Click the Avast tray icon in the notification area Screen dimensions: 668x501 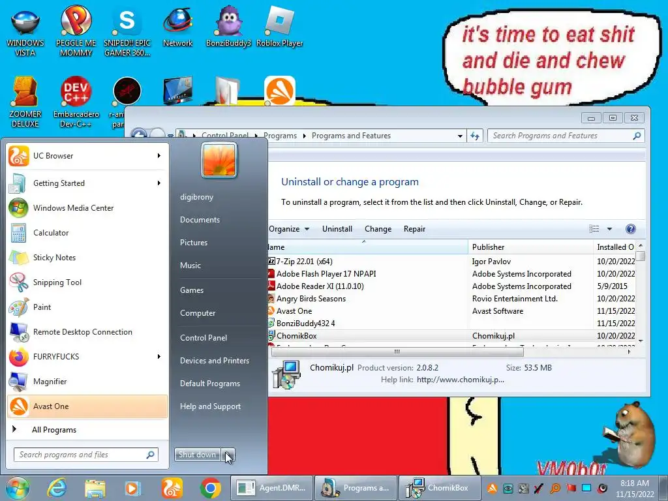pyautogui.click(x=492, y=488)
